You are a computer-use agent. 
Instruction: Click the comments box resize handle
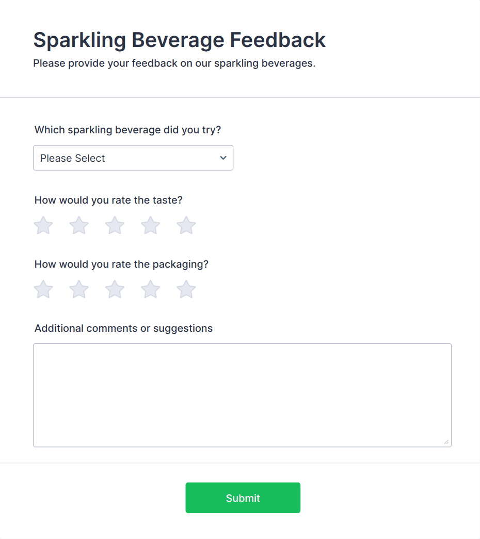(446, 442)
